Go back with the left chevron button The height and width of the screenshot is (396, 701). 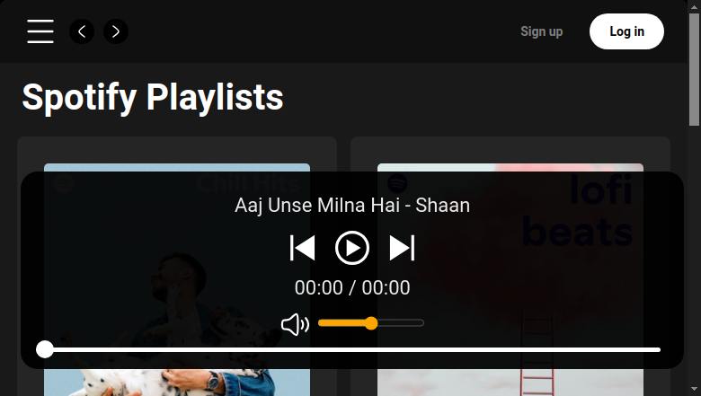point(82,31)
